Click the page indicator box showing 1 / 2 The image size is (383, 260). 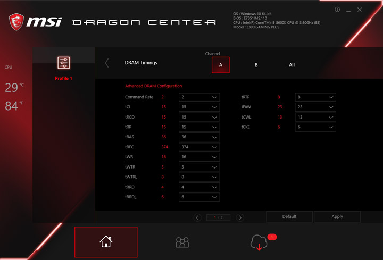[218, 217]
